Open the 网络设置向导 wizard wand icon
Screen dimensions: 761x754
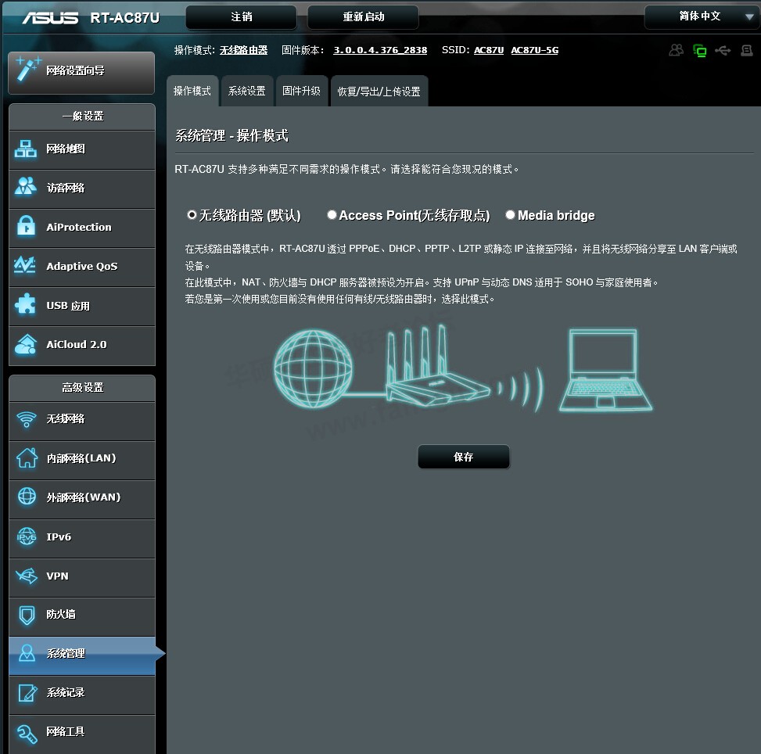pos(27,70)
